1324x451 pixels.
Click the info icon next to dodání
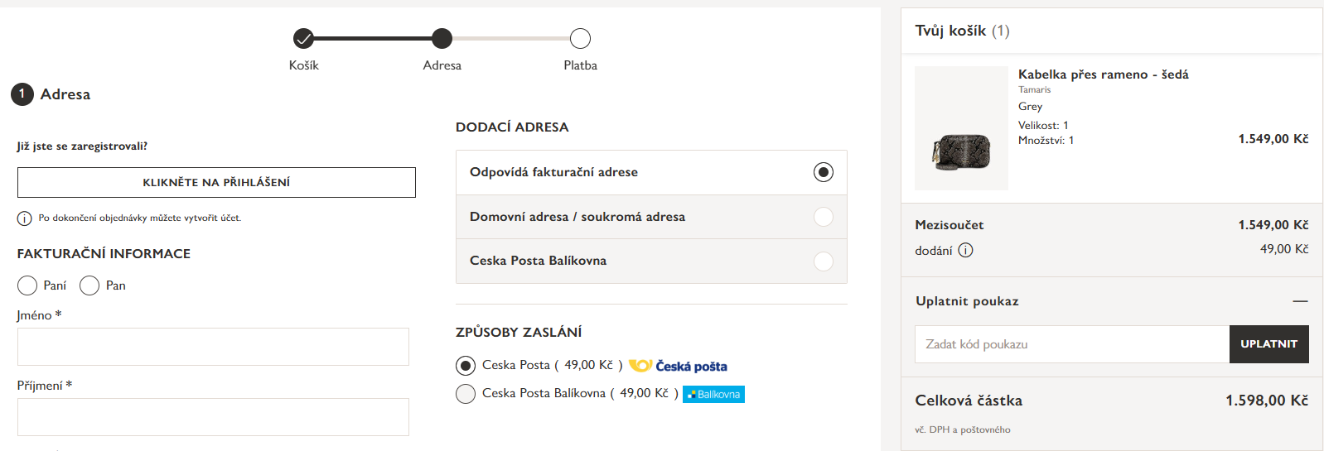click(x=965, y=250)
